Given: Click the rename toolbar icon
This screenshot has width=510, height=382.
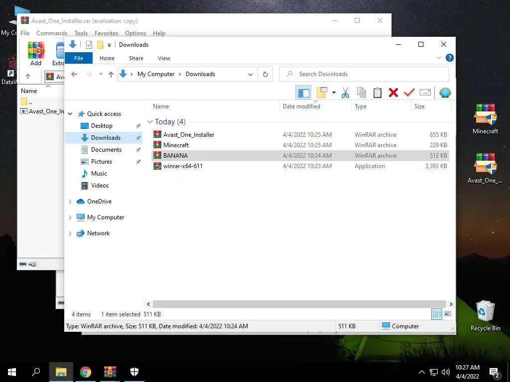Looking at the screenshot, I should coord(425,93).
